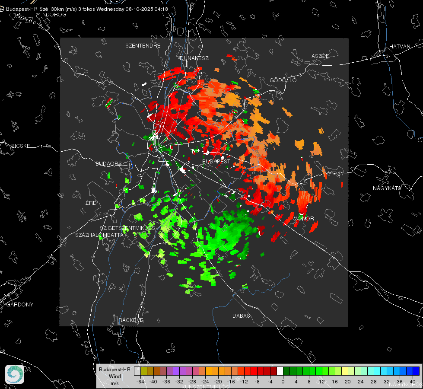Click the 'm/s' unit label in the legend
This screenshot has width=423, height=389.
114,383
